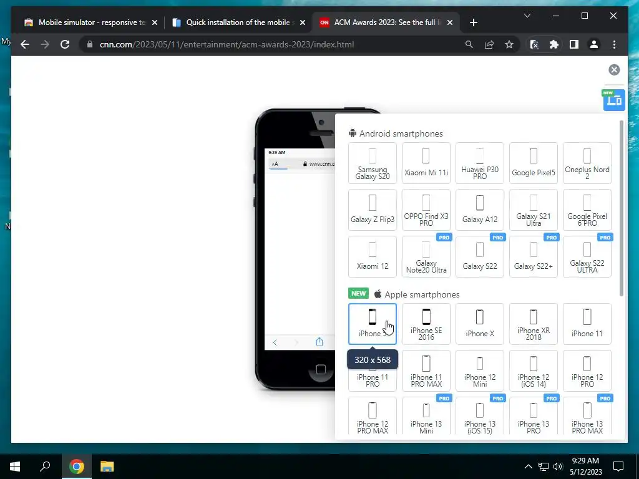639x479 pixels.
Task: Tap the simulated Safari share icon
Action: click(319, 342)
